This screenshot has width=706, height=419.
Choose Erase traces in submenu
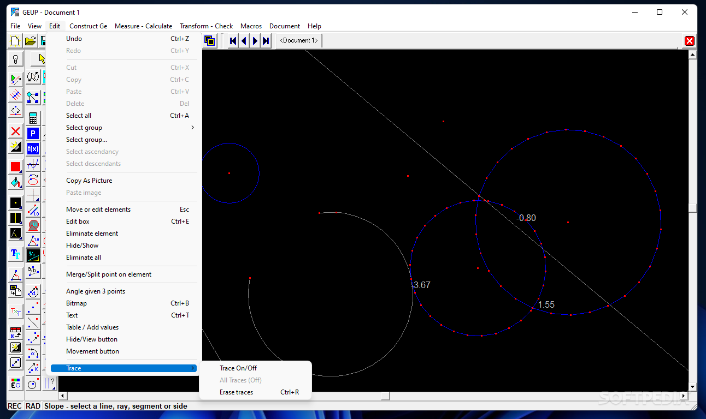(x=256, y=392)
